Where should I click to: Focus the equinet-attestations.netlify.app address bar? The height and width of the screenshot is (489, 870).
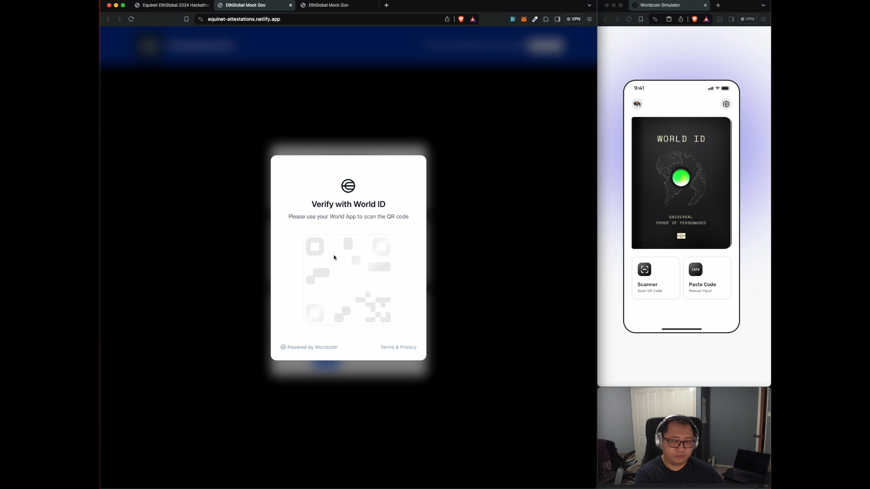pos(317,19)
